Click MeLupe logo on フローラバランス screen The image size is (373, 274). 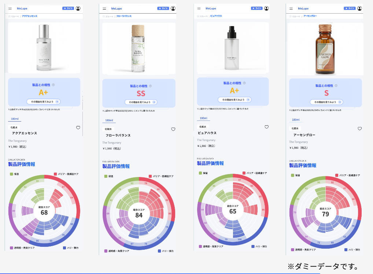tap(116, 8)
